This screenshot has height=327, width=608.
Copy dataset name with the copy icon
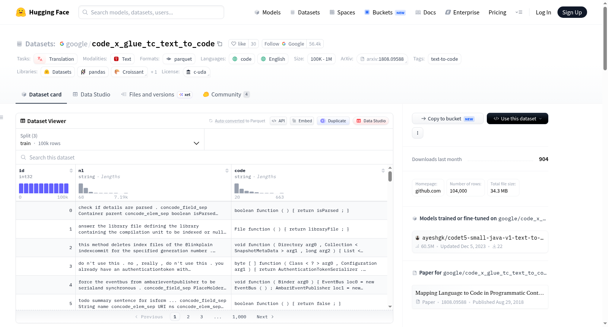click(x=220, y=44)
